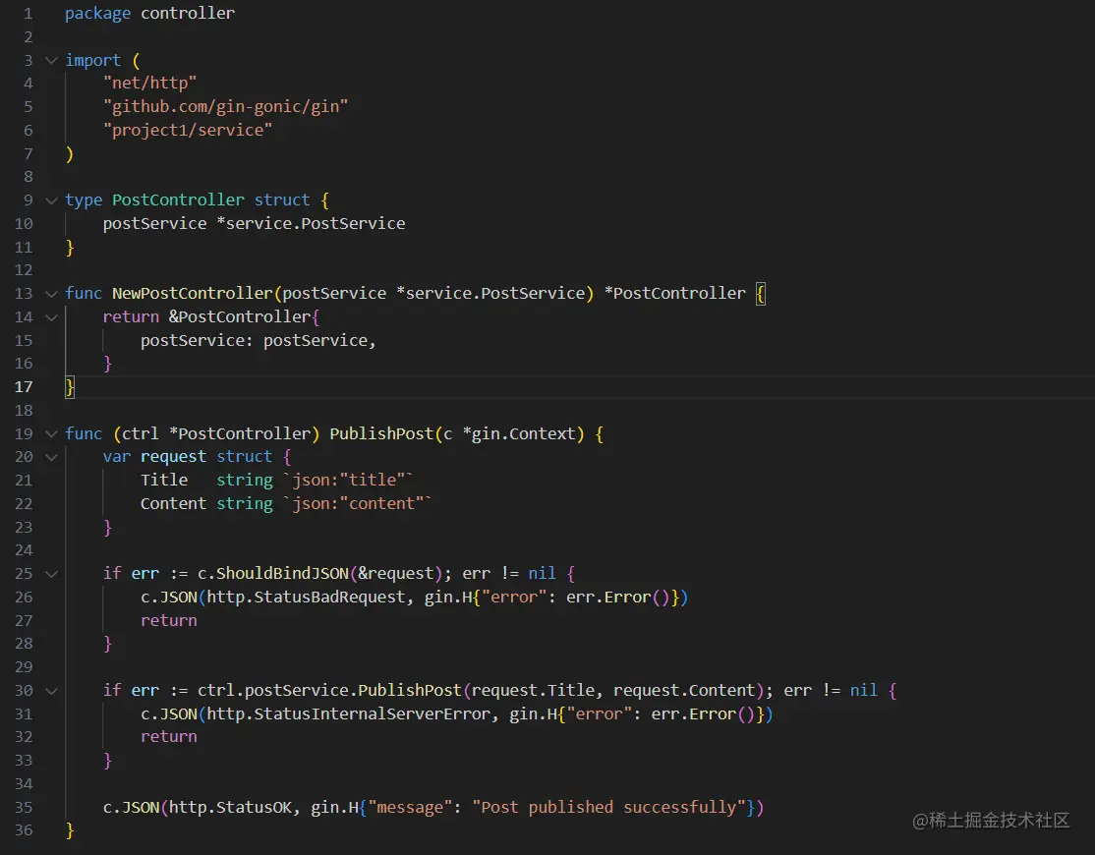Click "postService: postService," on line 15

point(259,341)
